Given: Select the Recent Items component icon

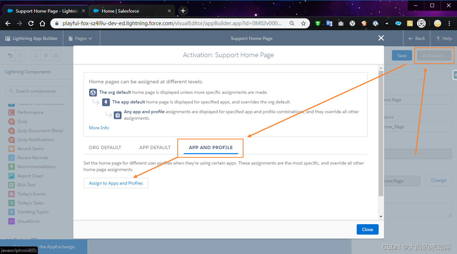Looking at the screenshot, I should 11,149.
